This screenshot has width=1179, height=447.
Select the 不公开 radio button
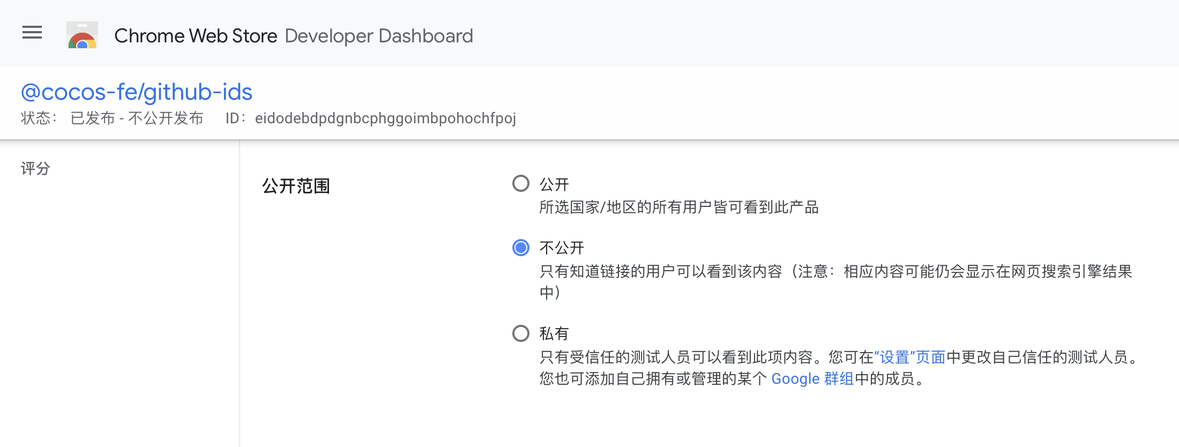(521, 248)
